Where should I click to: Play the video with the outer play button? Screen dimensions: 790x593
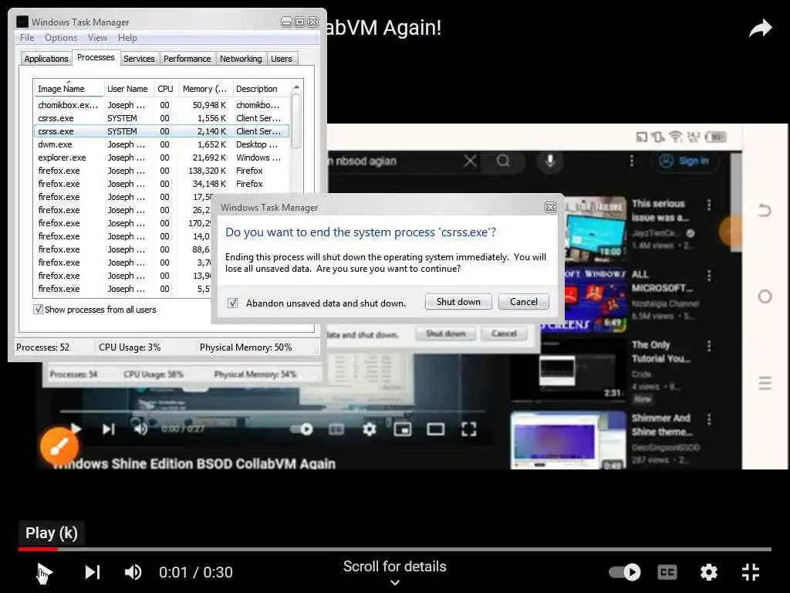click(45, 572)
